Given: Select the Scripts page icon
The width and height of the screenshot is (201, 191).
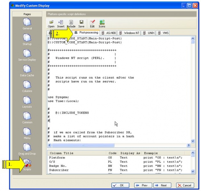Looking at the screenshot, I should pyautogui.click(x=27, y=164).
